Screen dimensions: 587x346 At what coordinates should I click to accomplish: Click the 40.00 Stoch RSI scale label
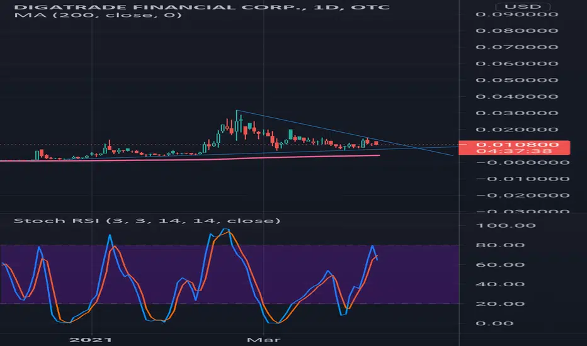[500, 284]
